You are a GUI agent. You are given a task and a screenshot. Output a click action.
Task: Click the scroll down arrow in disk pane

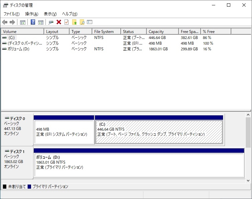point(248,181)
